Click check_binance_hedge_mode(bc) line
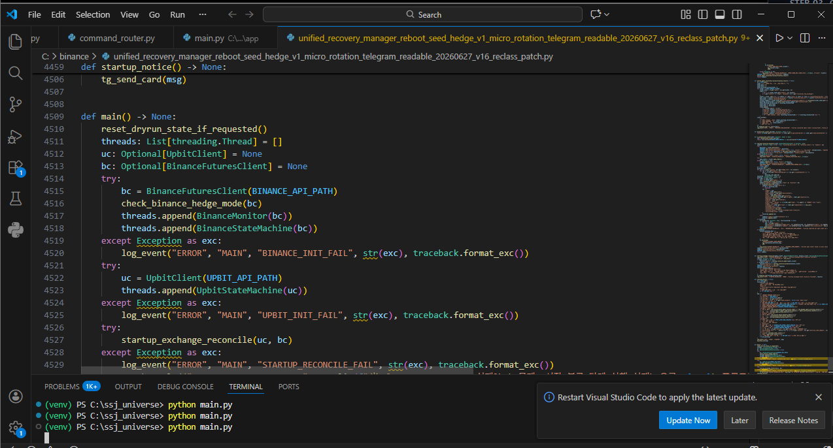833x448 pixels. (x=192, y=203)
